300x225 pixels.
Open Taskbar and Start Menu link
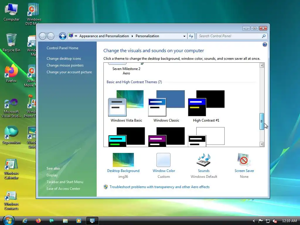click(65, 182)
